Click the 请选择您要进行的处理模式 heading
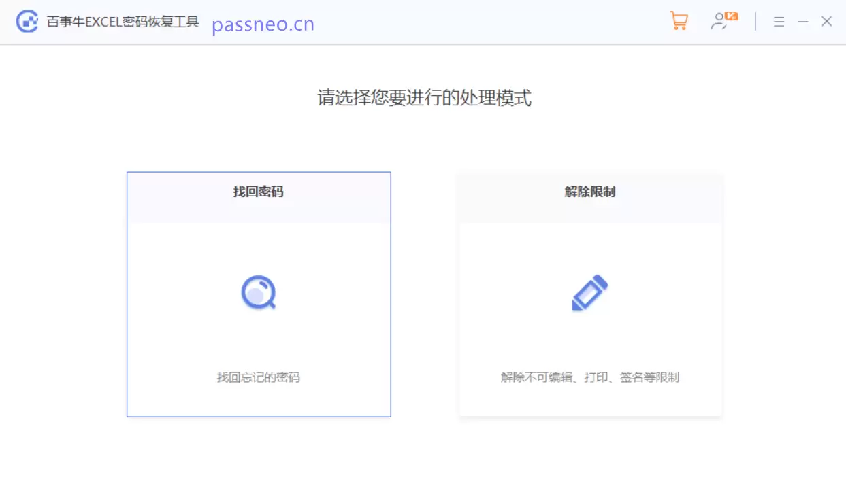This screenshot has height=490, width=846. (x=423, y=99)
